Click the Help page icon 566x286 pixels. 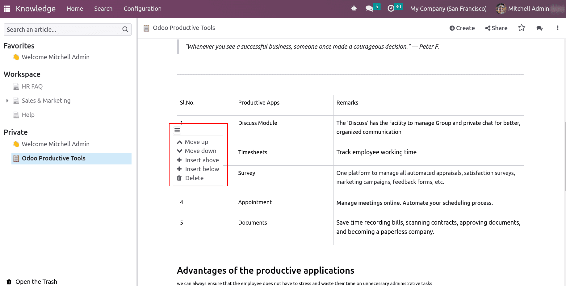[16, 115]
